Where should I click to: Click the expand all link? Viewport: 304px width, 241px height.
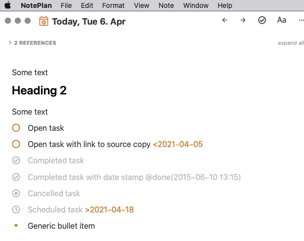[291, 43]
